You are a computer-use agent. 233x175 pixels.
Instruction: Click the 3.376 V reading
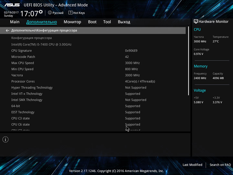(217, 102)
